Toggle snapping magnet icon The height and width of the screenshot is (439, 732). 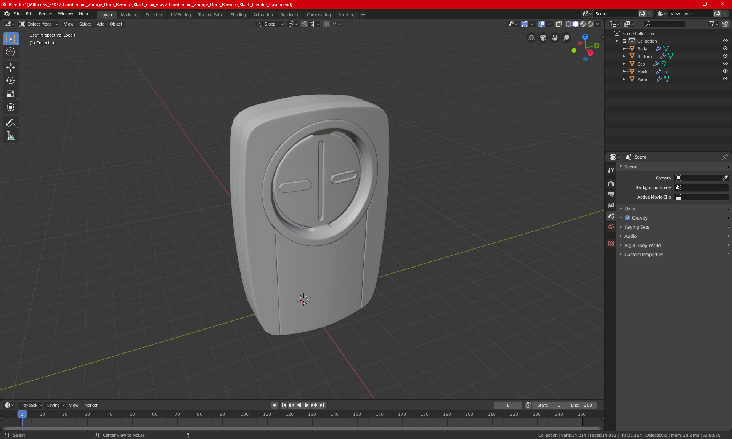coord(305,24)
